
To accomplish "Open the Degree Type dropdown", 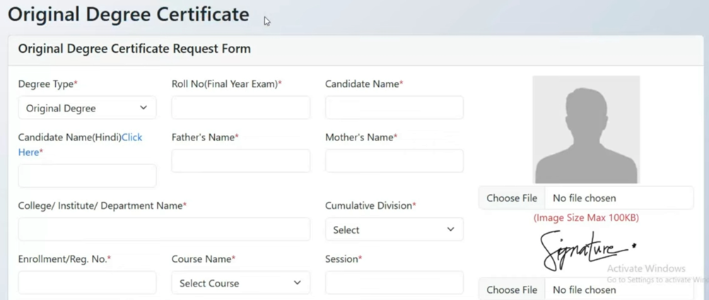I will (87, 108).
